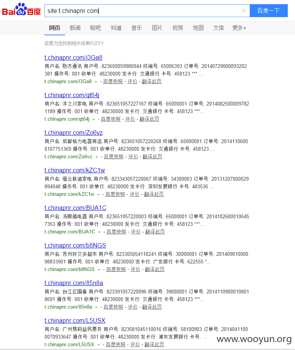
Task: Click 评价 for the BUA1C result
Action: 136,232
